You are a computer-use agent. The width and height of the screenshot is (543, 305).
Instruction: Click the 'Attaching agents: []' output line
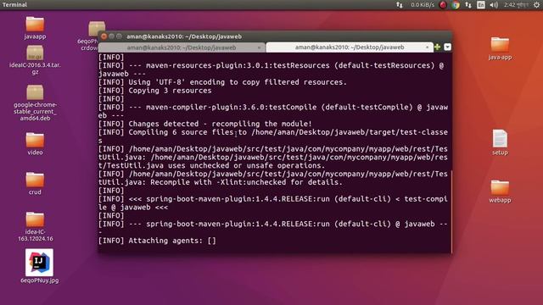(x=157, y=241)
